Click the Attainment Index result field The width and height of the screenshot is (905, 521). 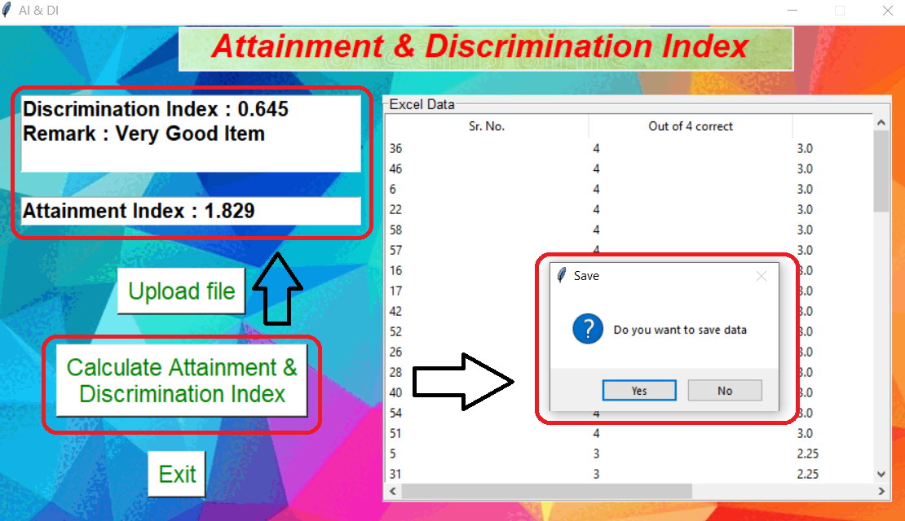tap(191, 211)
